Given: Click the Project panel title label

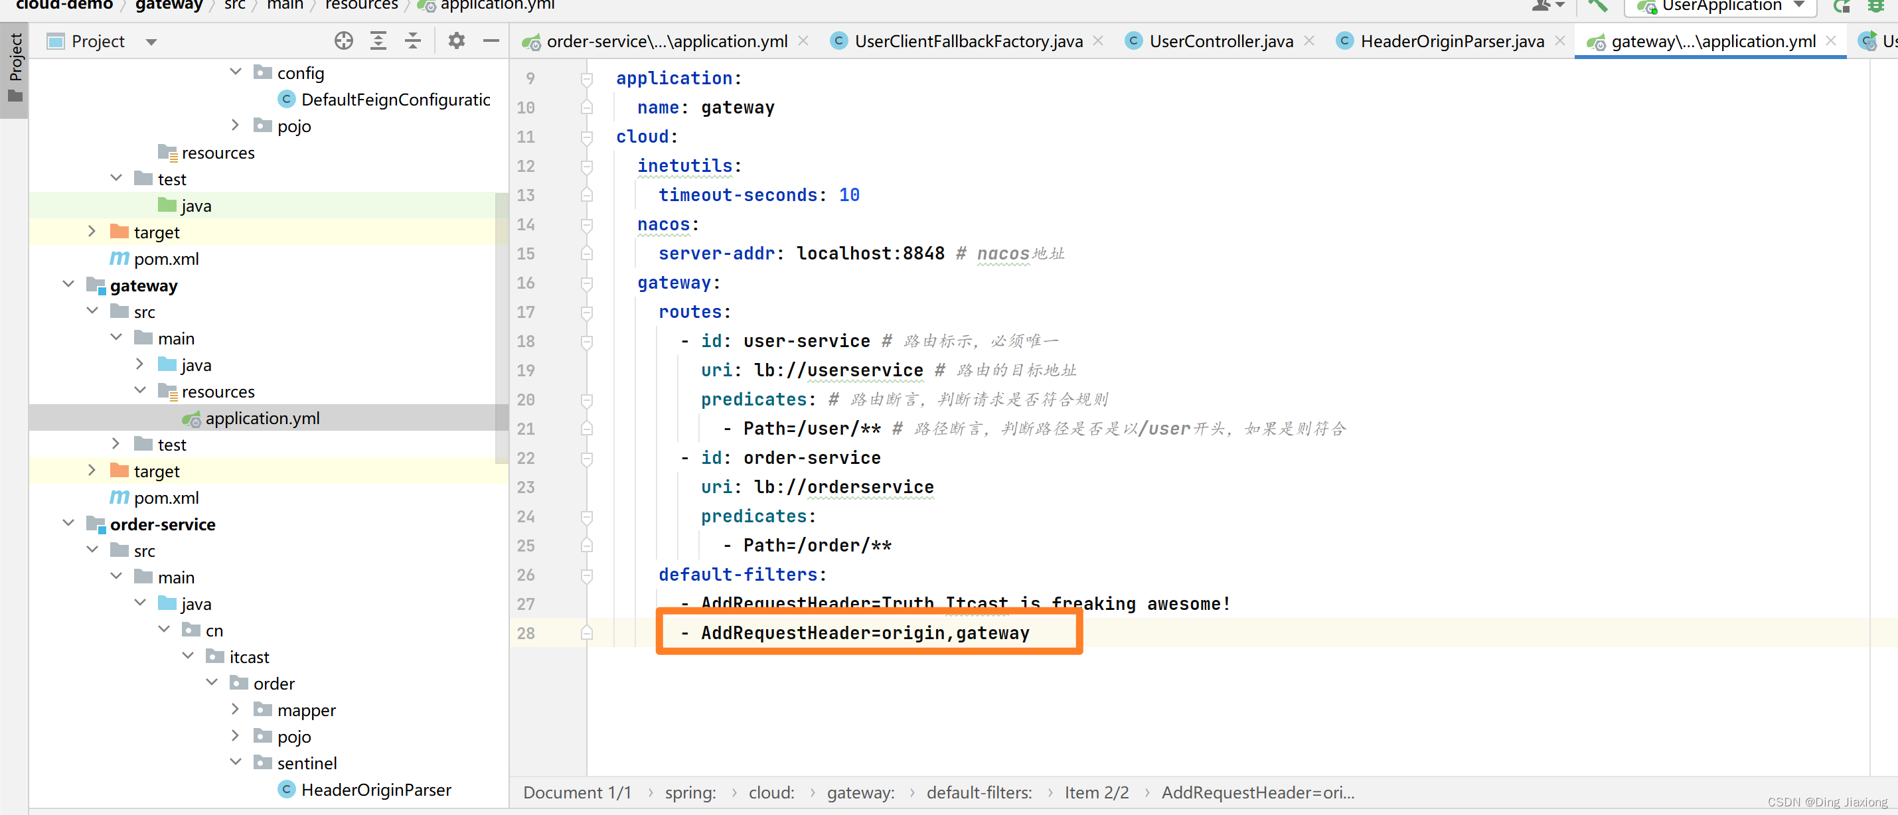Looking at the screenshot, I should click(98, 41).
